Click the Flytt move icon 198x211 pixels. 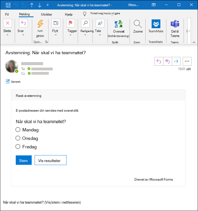(56, 23)
